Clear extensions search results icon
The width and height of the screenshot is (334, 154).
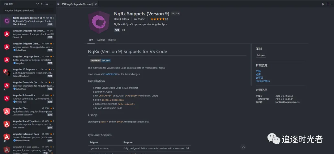point(47,4)
